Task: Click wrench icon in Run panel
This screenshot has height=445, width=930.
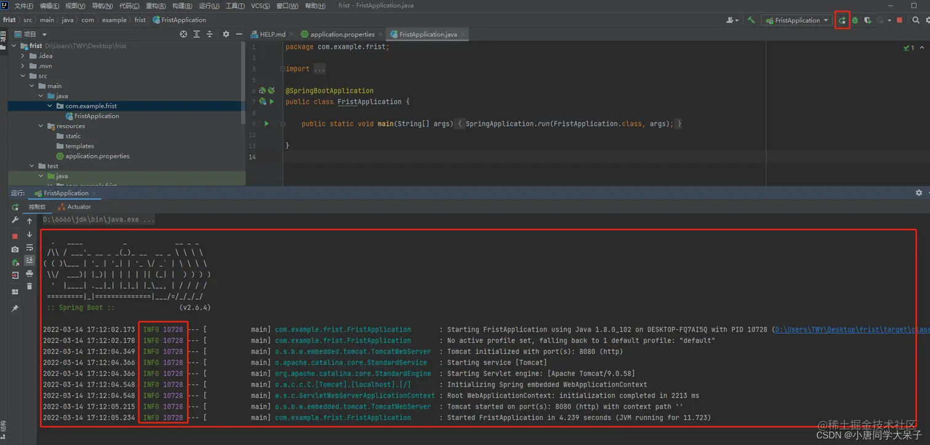Action: [x=15, y=220]
